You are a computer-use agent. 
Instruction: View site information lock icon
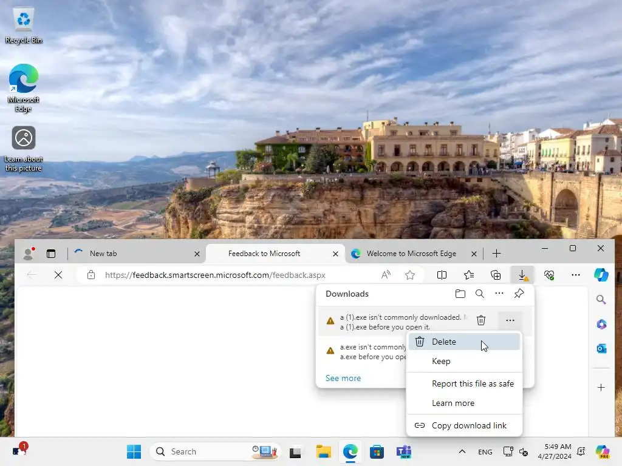(91, 275)
